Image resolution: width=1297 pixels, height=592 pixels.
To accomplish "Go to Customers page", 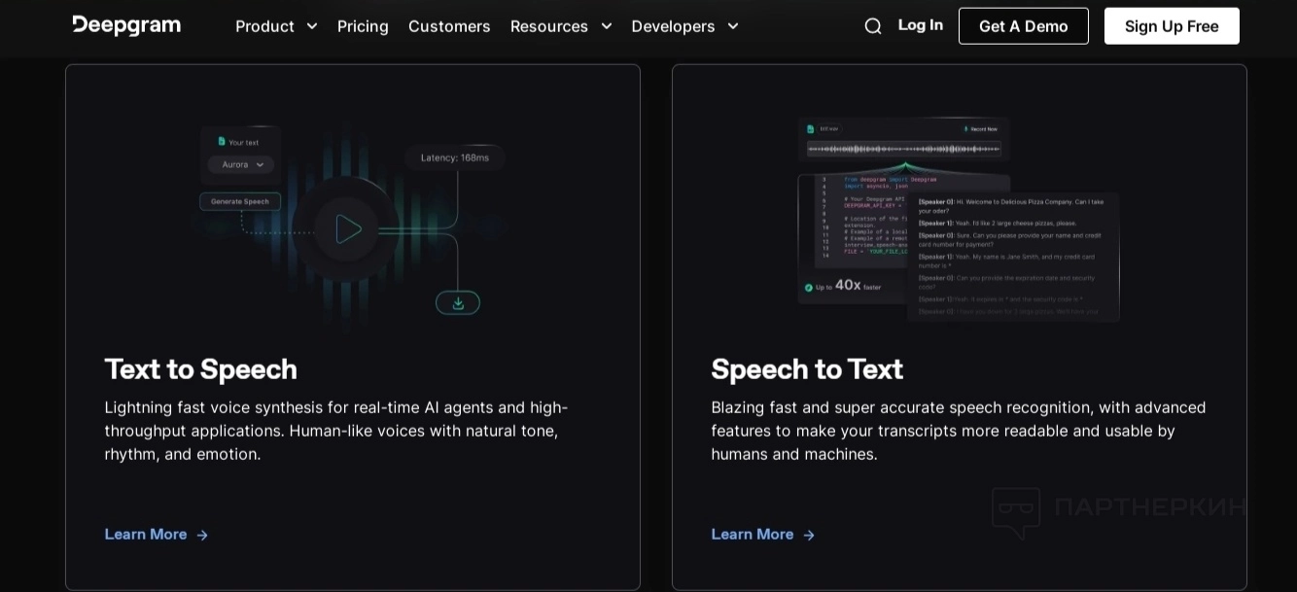I will 449,26.
